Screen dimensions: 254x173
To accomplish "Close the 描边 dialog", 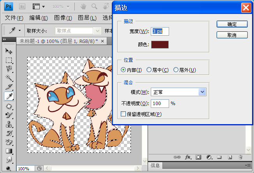I will point(246,8).
